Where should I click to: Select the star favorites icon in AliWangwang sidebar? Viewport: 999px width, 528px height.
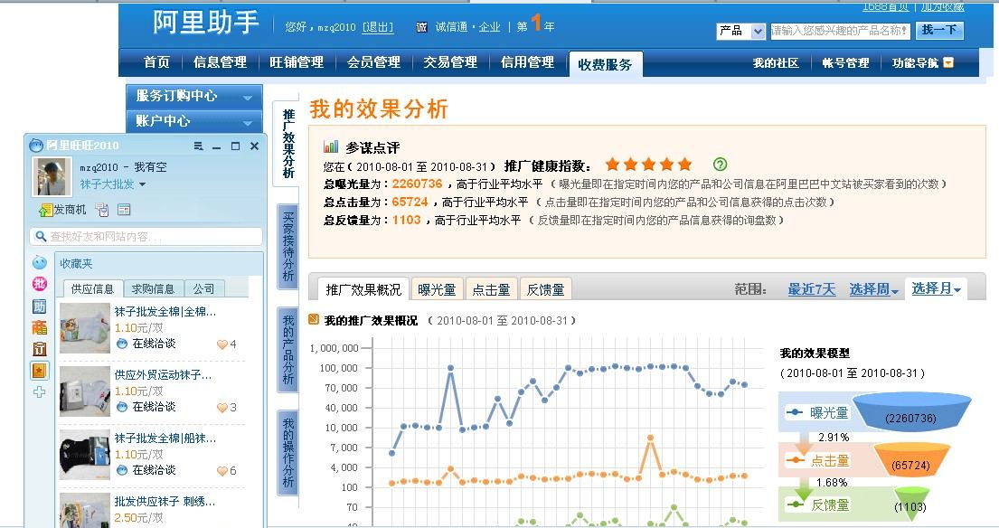click(40, 370)
